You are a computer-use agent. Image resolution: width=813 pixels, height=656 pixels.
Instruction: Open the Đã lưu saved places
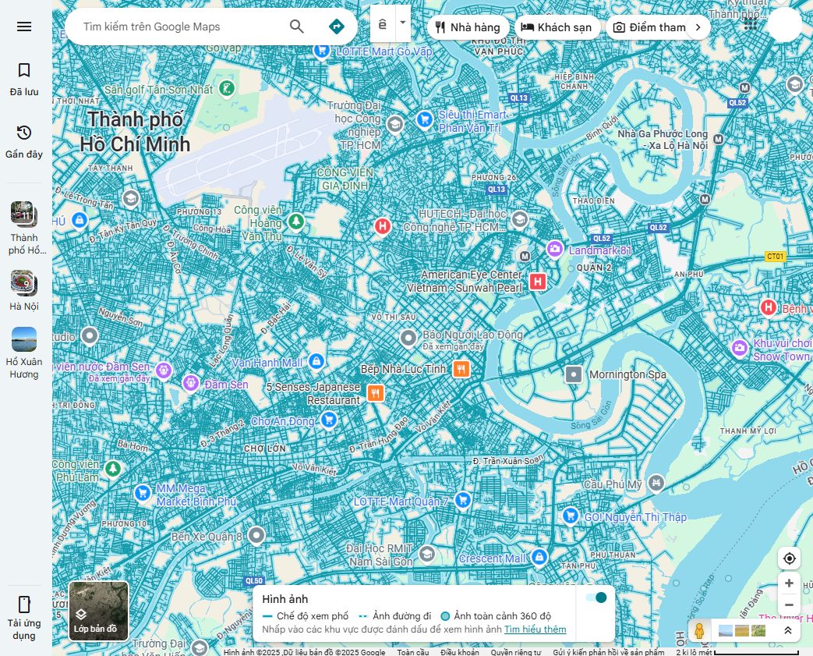coord(24,79)
